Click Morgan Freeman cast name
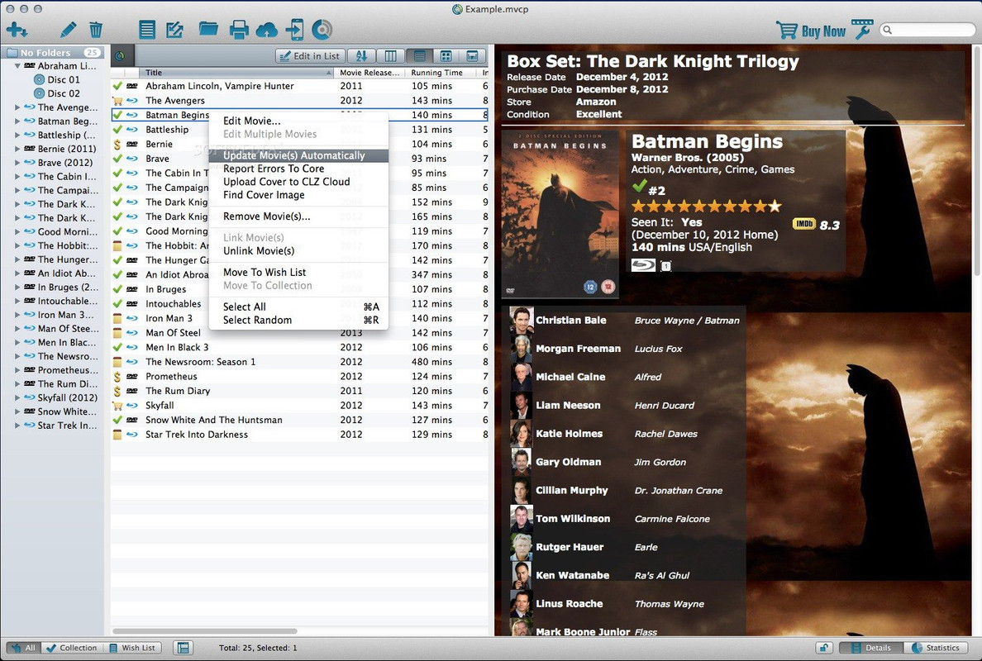Screen dimensions: 982x661 [x=578, y=349]
